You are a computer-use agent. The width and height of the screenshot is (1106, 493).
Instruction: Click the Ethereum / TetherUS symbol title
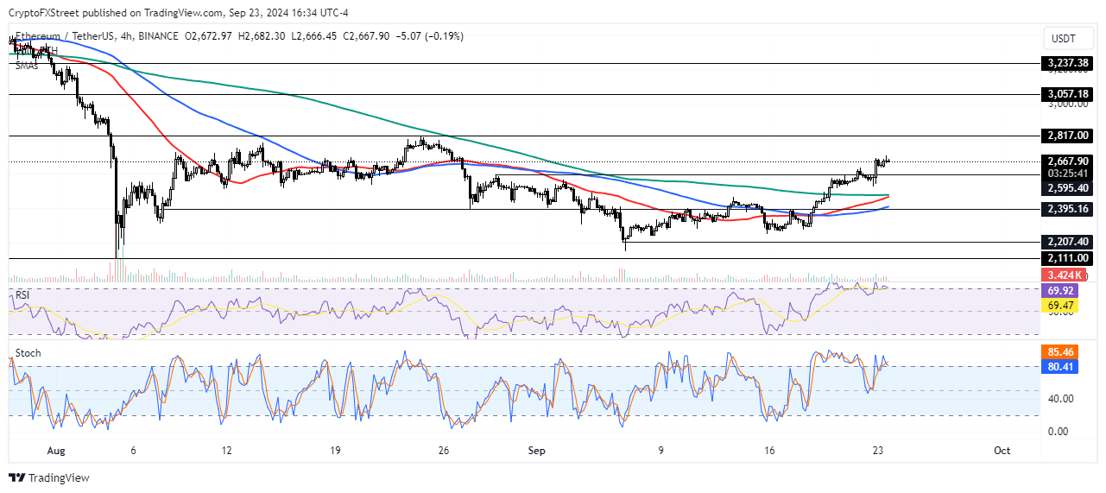[65, 36]
